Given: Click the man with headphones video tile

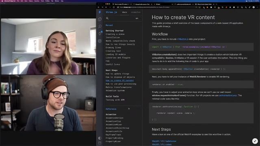Looking at the screenshot, I should point(48,103).
